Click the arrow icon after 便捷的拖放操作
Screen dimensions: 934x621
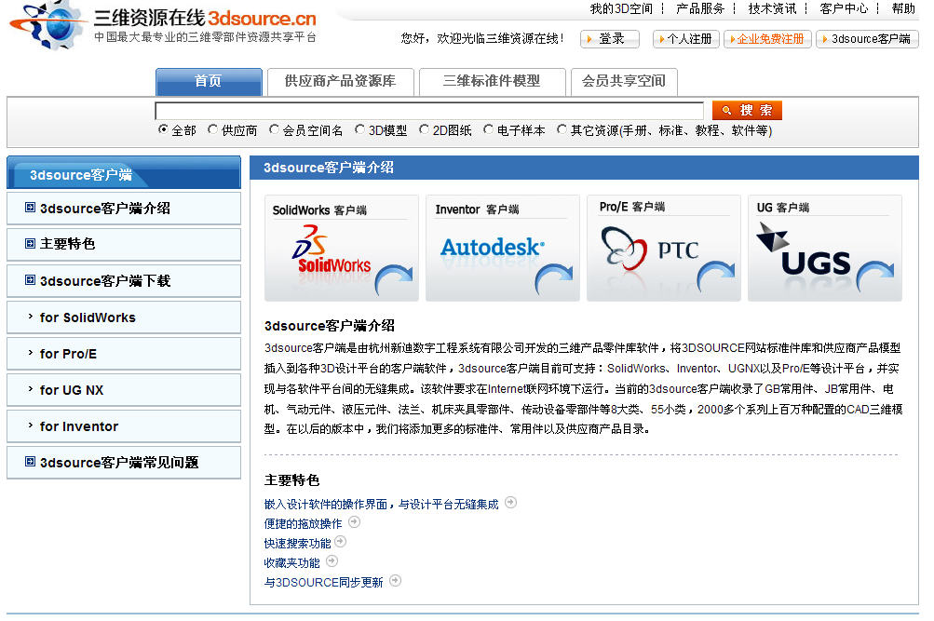click(355, 522)
